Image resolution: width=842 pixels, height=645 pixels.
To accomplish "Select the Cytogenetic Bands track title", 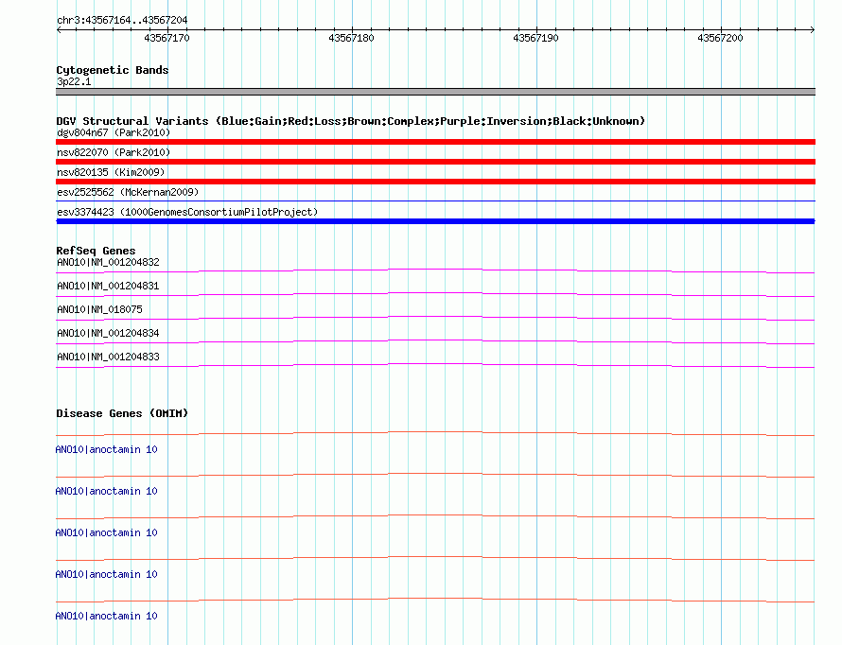I will [113, 70].
